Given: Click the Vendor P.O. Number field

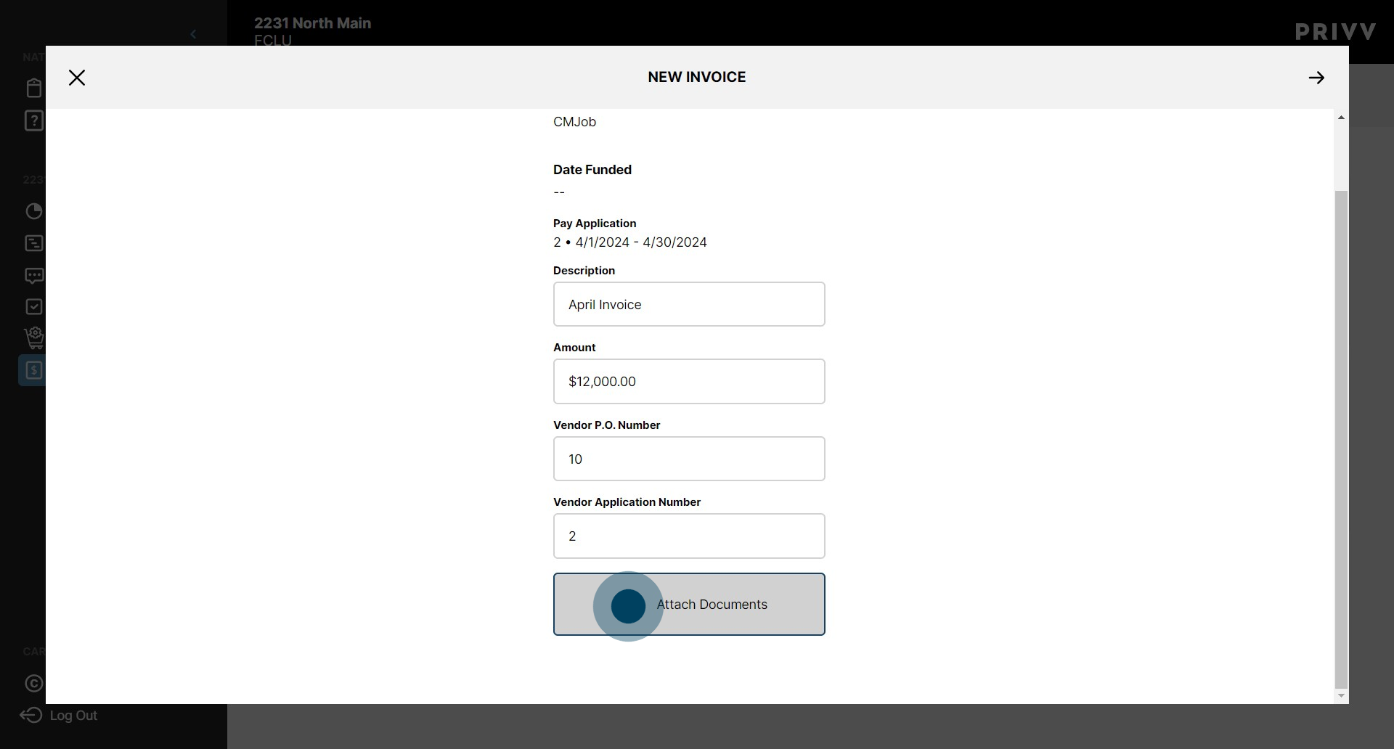Looking at the screenshot, I should [x=689, y=459].
